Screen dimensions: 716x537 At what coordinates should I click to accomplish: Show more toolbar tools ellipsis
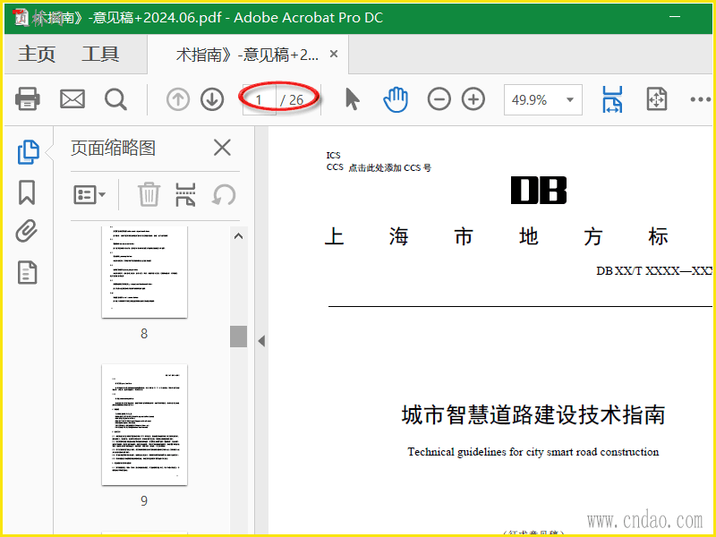click(701, 99)
